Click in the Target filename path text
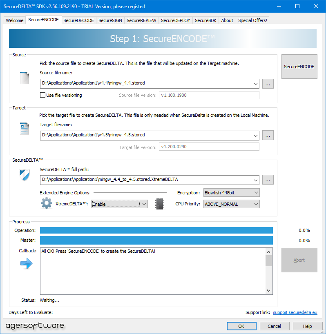Viewport: 326px width, 334px height. coord(94,135)
